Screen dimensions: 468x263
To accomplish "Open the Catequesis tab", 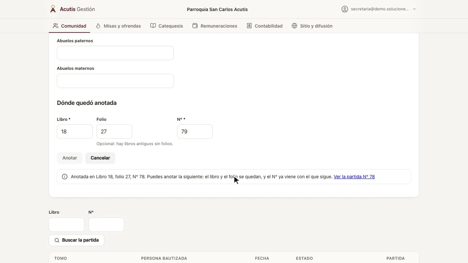I will (167, 26).
